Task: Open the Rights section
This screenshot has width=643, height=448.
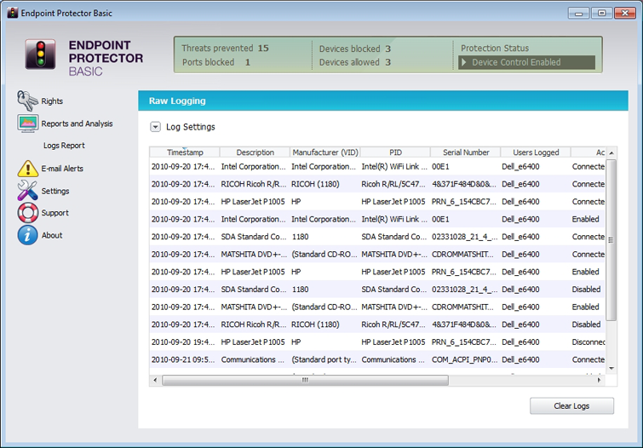Action: click(52, 101)
